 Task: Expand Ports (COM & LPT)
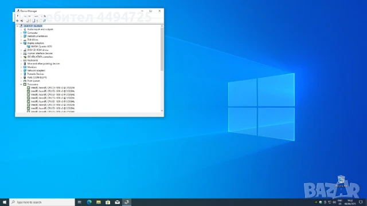point(21,77)
